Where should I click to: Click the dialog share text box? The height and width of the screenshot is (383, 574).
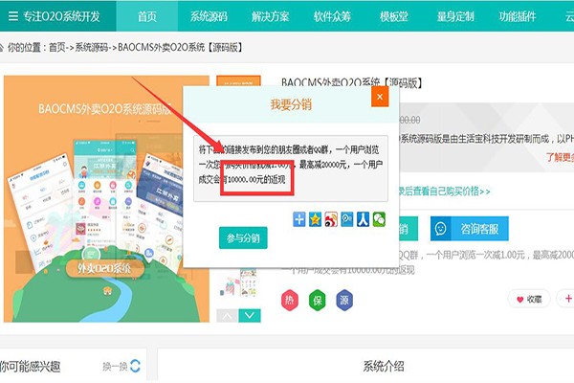[x=291, y=169]
